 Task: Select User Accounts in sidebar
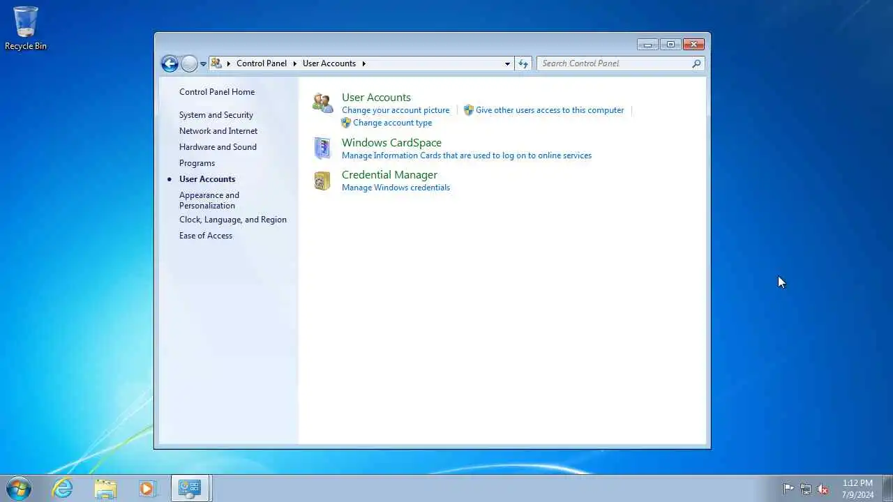207,179
